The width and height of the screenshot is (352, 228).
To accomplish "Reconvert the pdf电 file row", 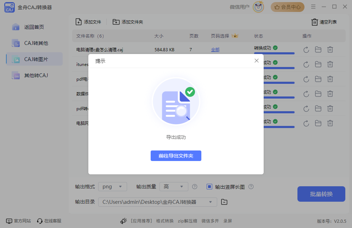I will (x=306, y=79).
